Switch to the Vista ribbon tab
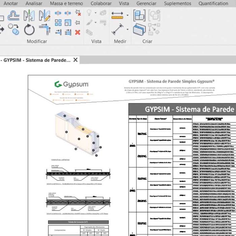The image size is (236, 236). point(124,3)
